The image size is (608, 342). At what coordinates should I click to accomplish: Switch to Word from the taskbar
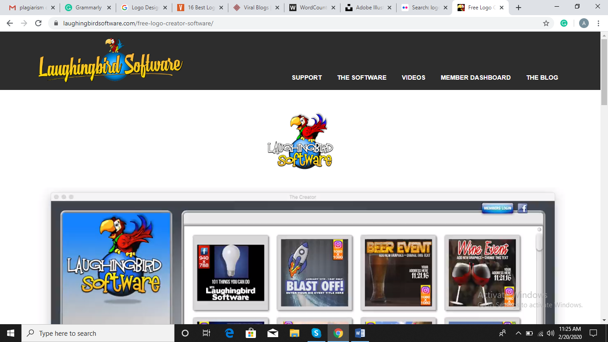360,333
